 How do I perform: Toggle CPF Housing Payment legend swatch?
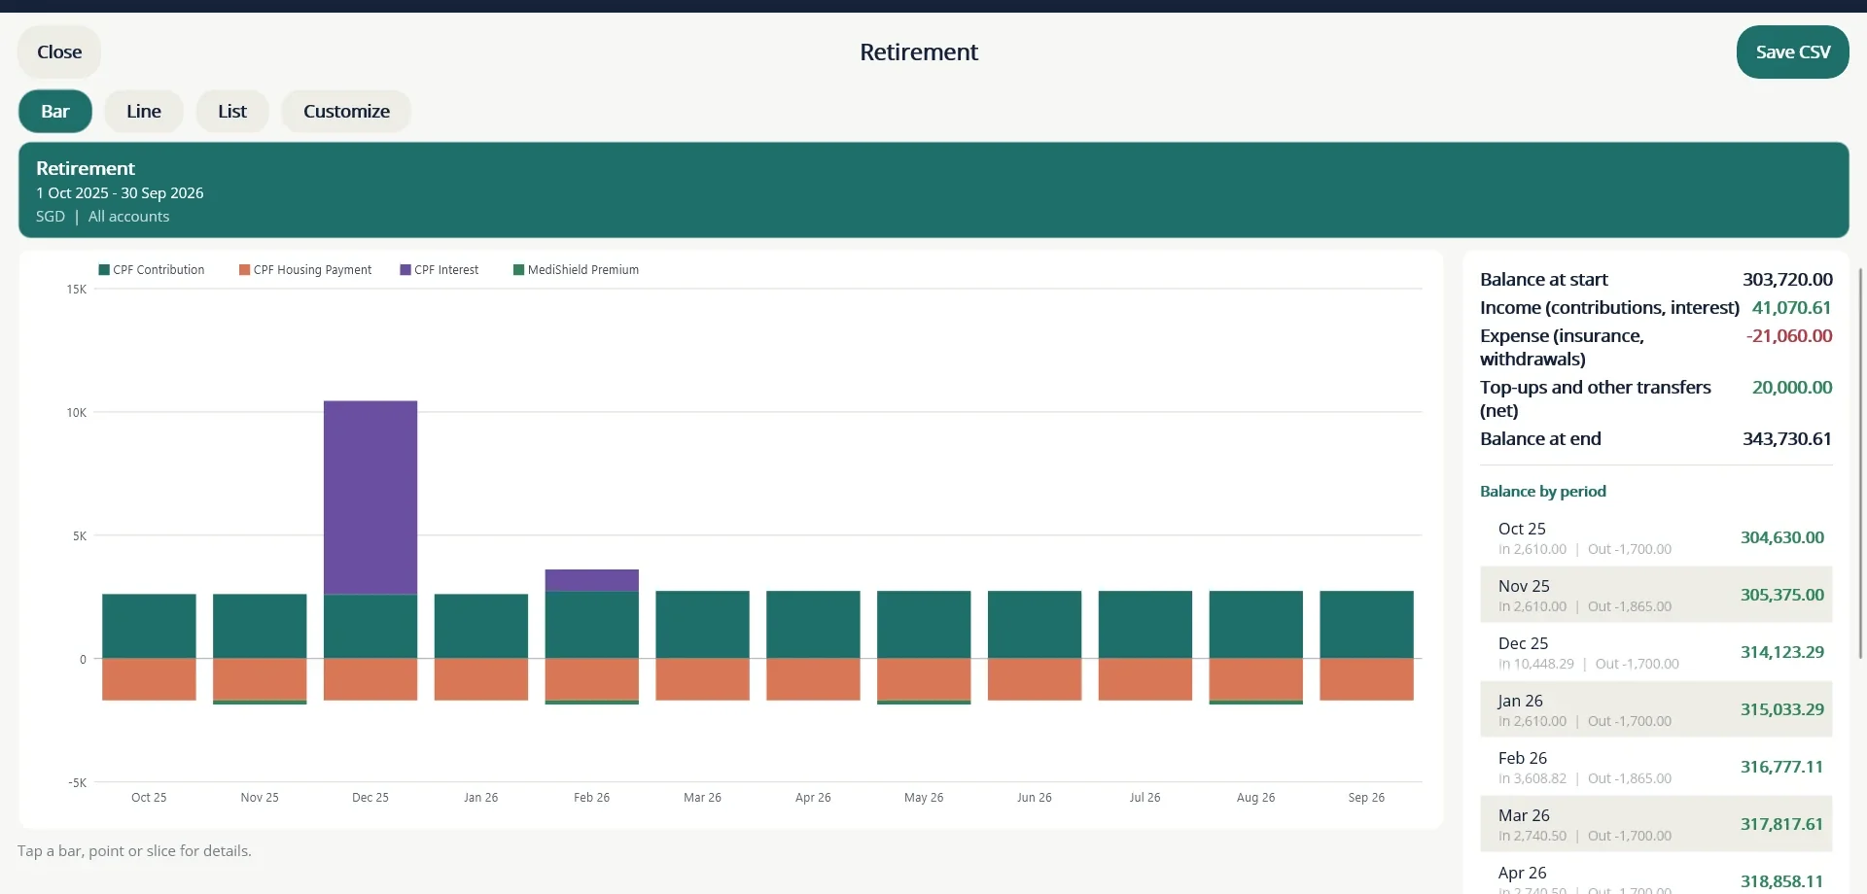[x=245, y=270]
